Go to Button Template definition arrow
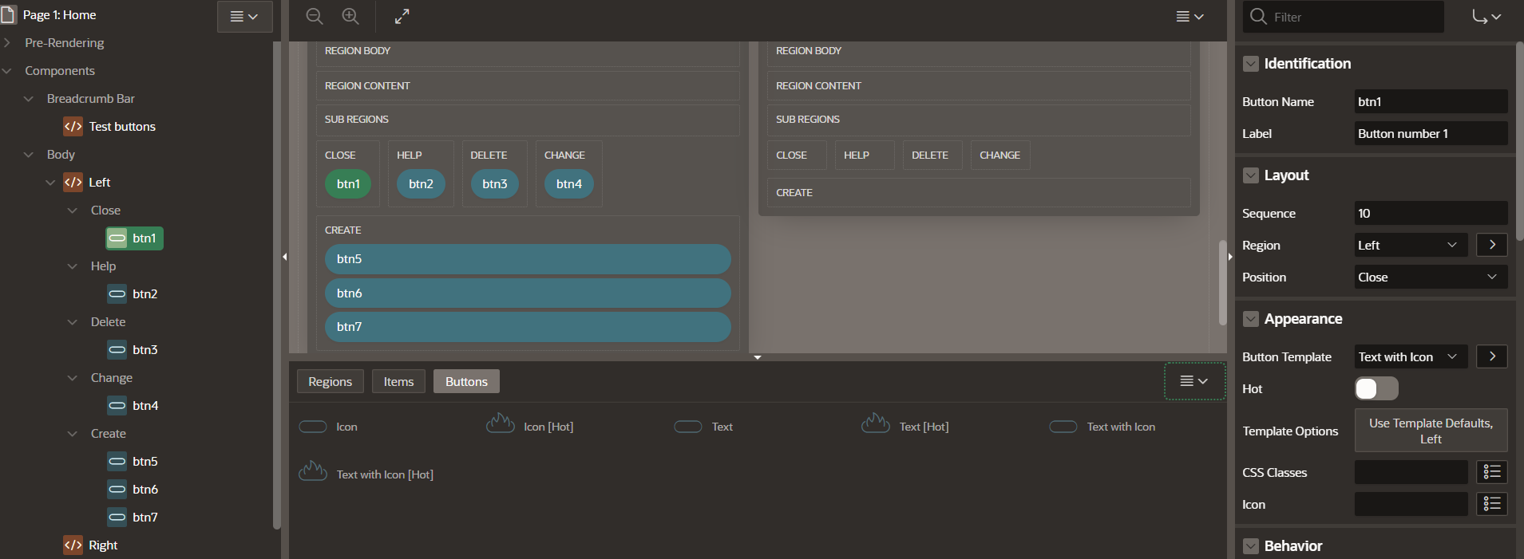The image size is (1524, 559). click(1492, 356)
